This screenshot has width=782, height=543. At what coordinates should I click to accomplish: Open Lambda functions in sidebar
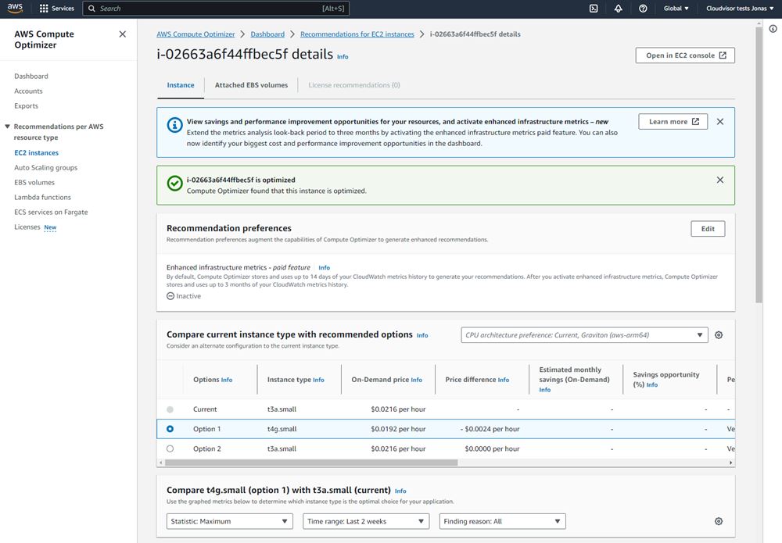point(42,197)
